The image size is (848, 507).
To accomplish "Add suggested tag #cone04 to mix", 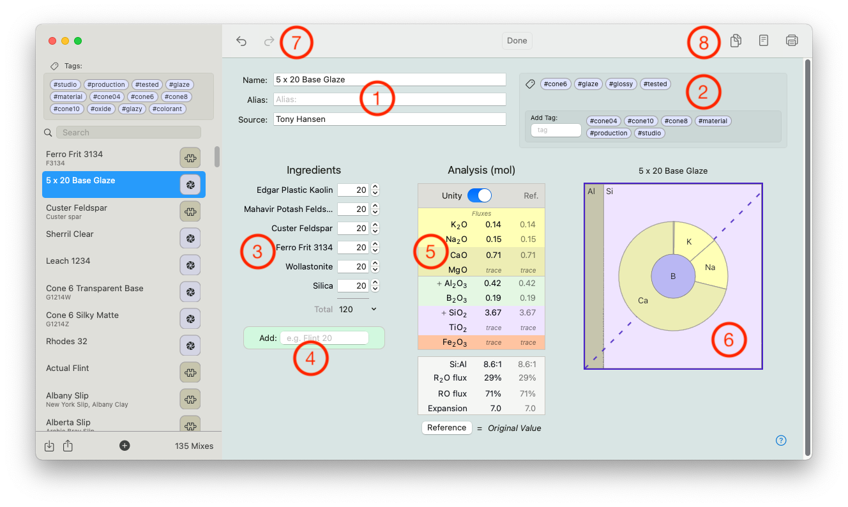I will pyautogui.click(x=603, y=121).
